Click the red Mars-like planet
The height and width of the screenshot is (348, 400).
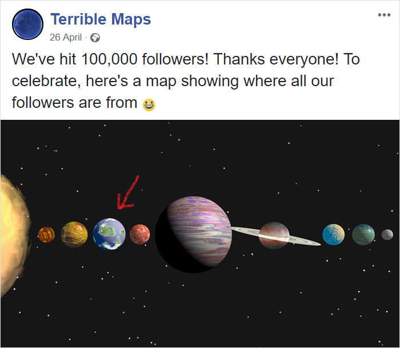140,234
